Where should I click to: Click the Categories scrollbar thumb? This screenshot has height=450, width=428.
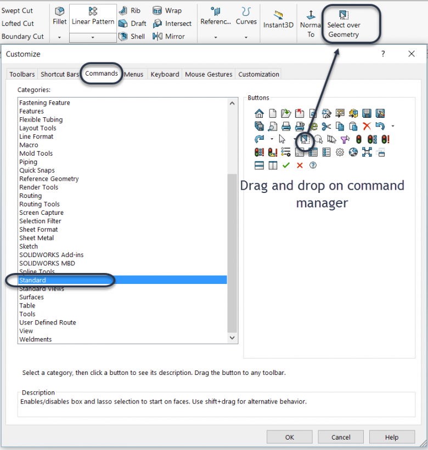[232, 253]
